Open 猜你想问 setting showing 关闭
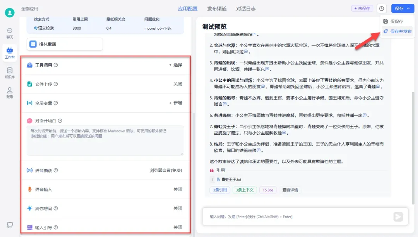 point(178,208)
